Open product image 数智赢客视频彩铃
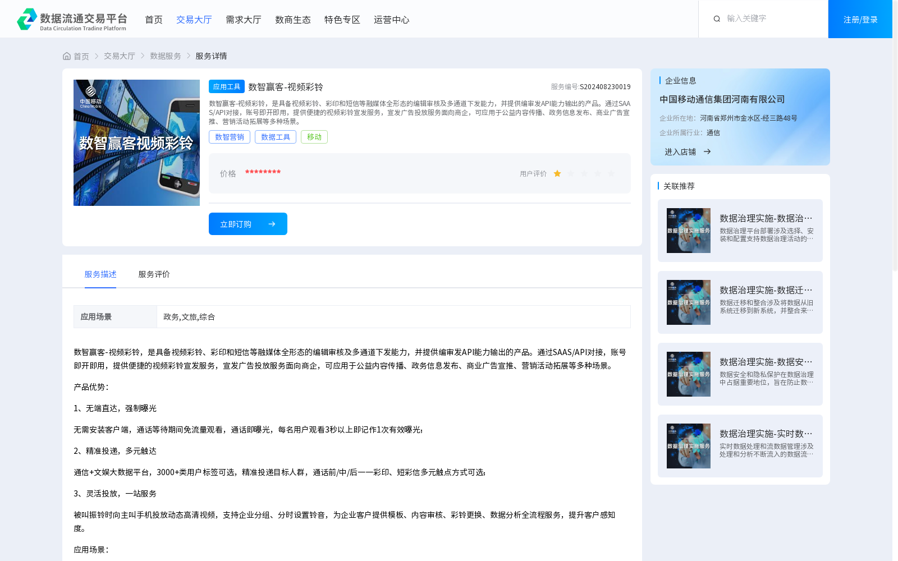The height and width of the screenshot is (561, 898). pyautogui.click(x=136, y=142)
